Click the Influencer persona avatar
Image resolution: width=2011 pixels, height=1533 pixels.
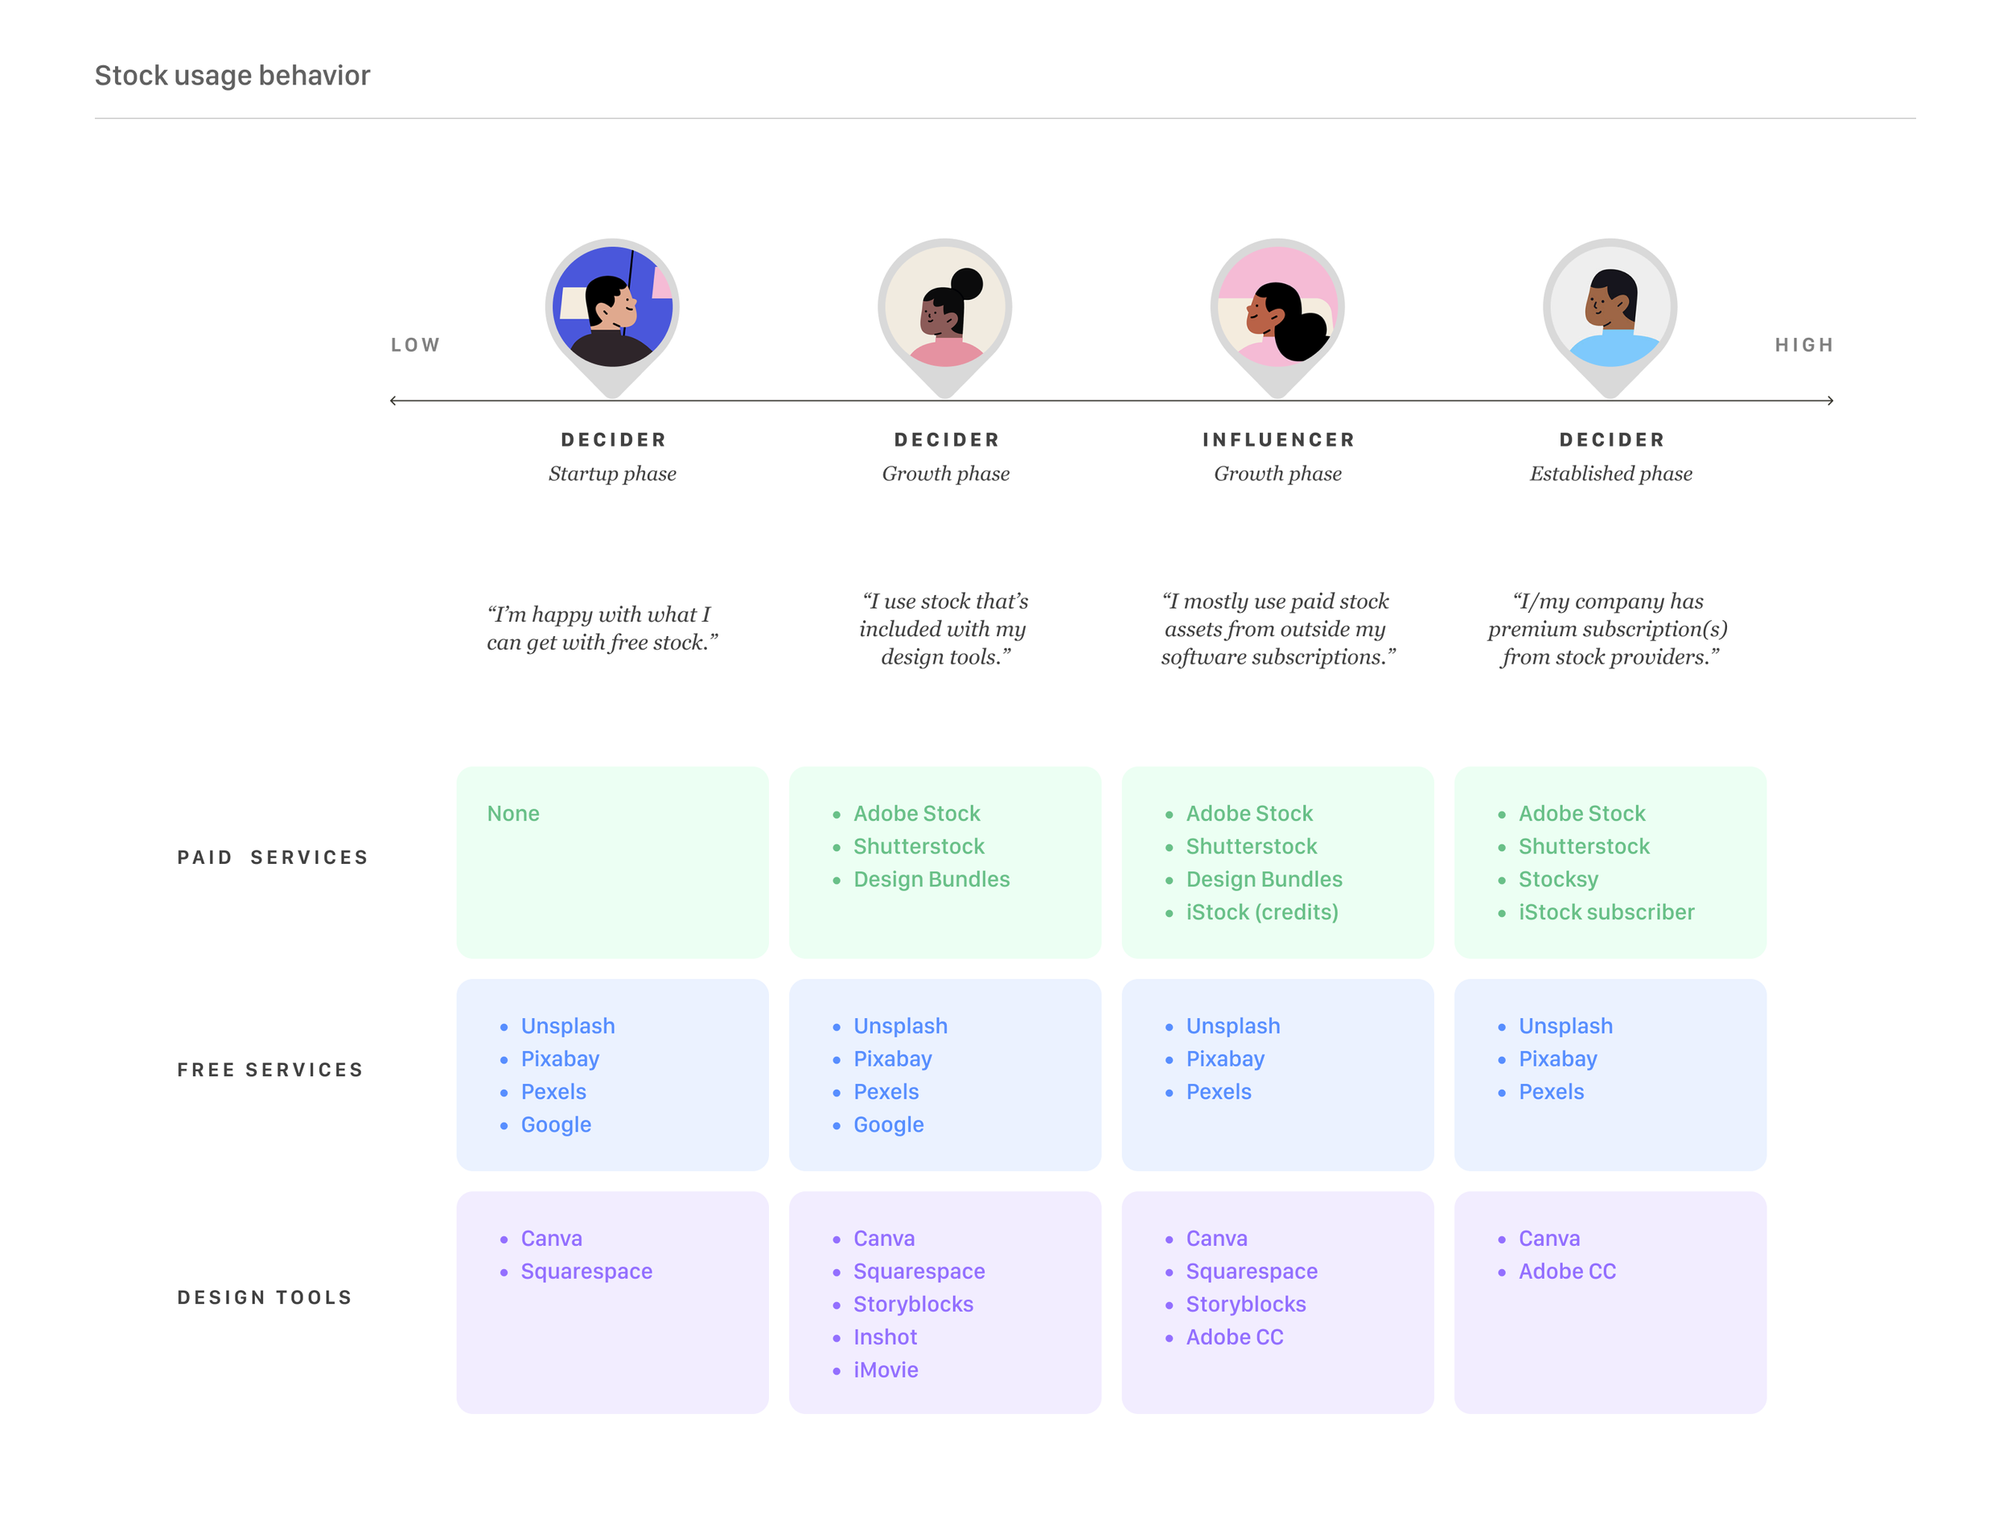(1277, 306)
